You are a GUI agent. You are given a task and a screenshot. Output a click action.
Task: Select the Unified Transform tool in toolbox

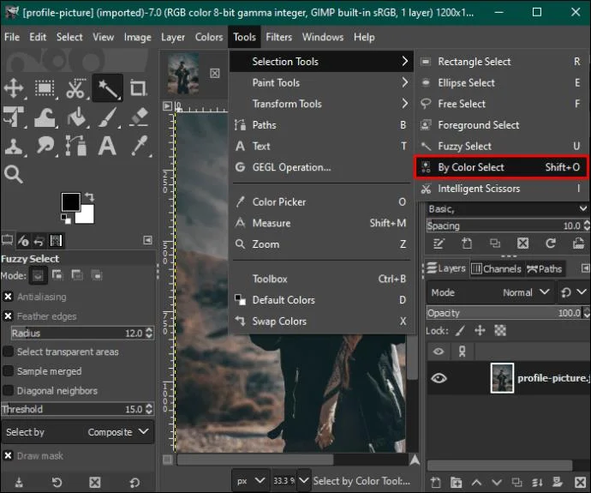[x=14, y=117]
